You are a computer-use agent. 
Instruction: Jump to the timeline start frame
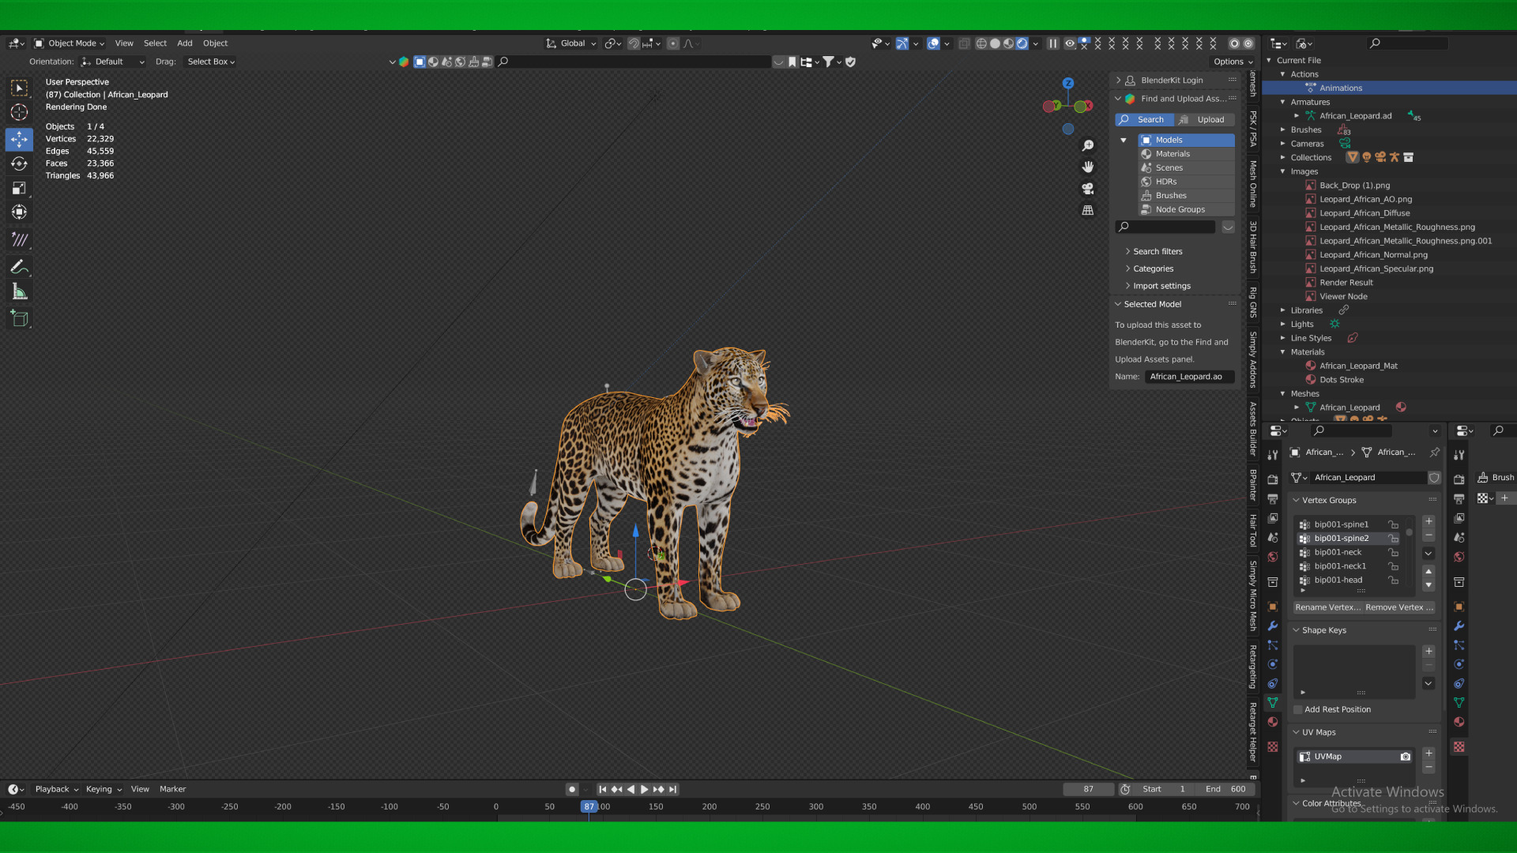pyautogui.click(x=602, y=789)
